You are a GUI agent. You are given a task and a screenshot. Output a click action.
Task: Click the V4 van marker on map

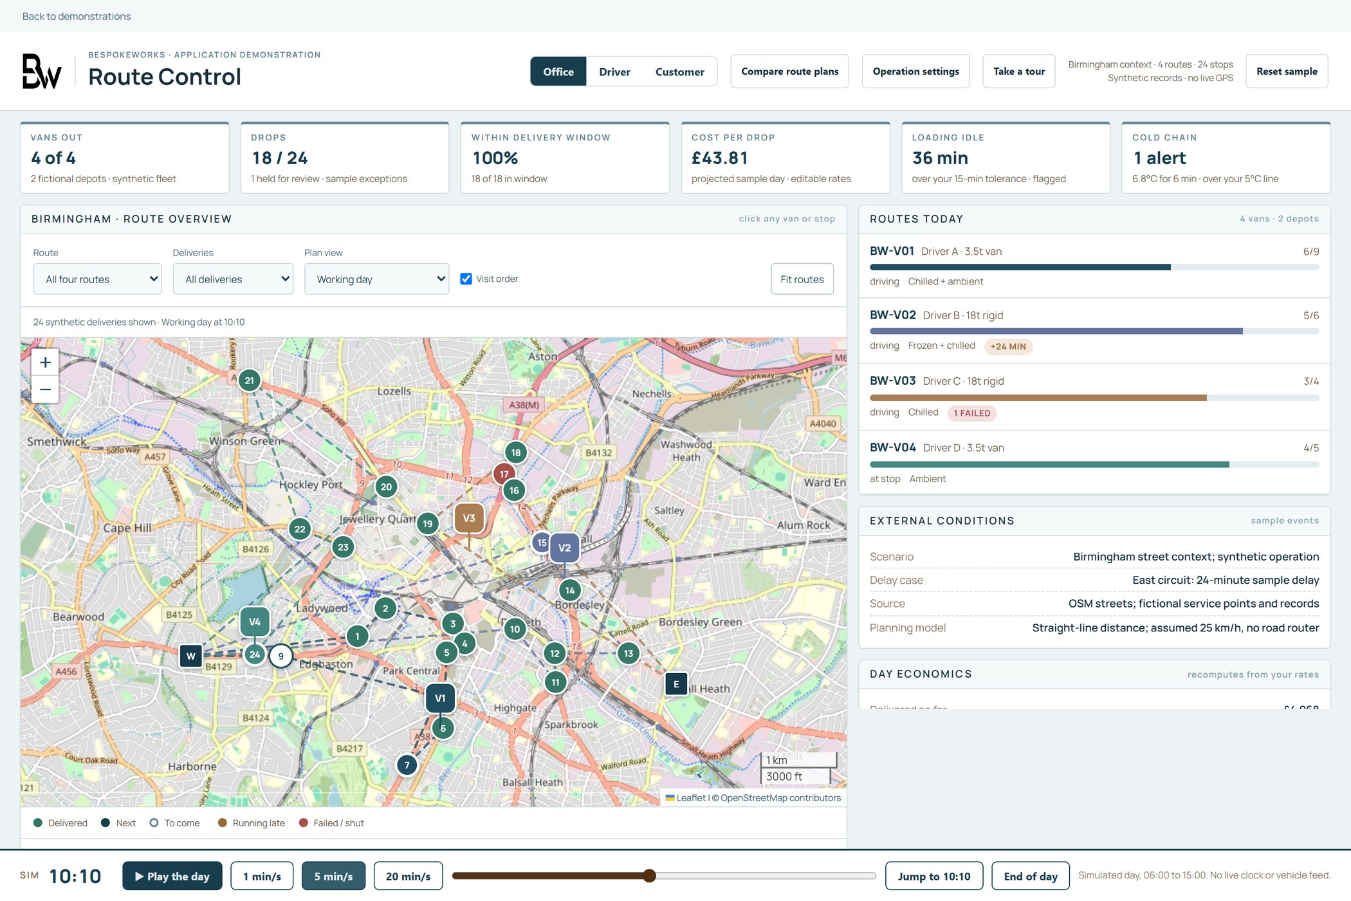(255, 622)
